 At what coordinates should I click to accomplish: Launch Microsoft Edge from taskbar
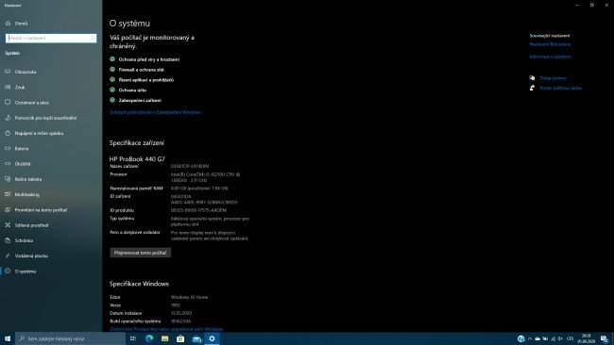149,338
